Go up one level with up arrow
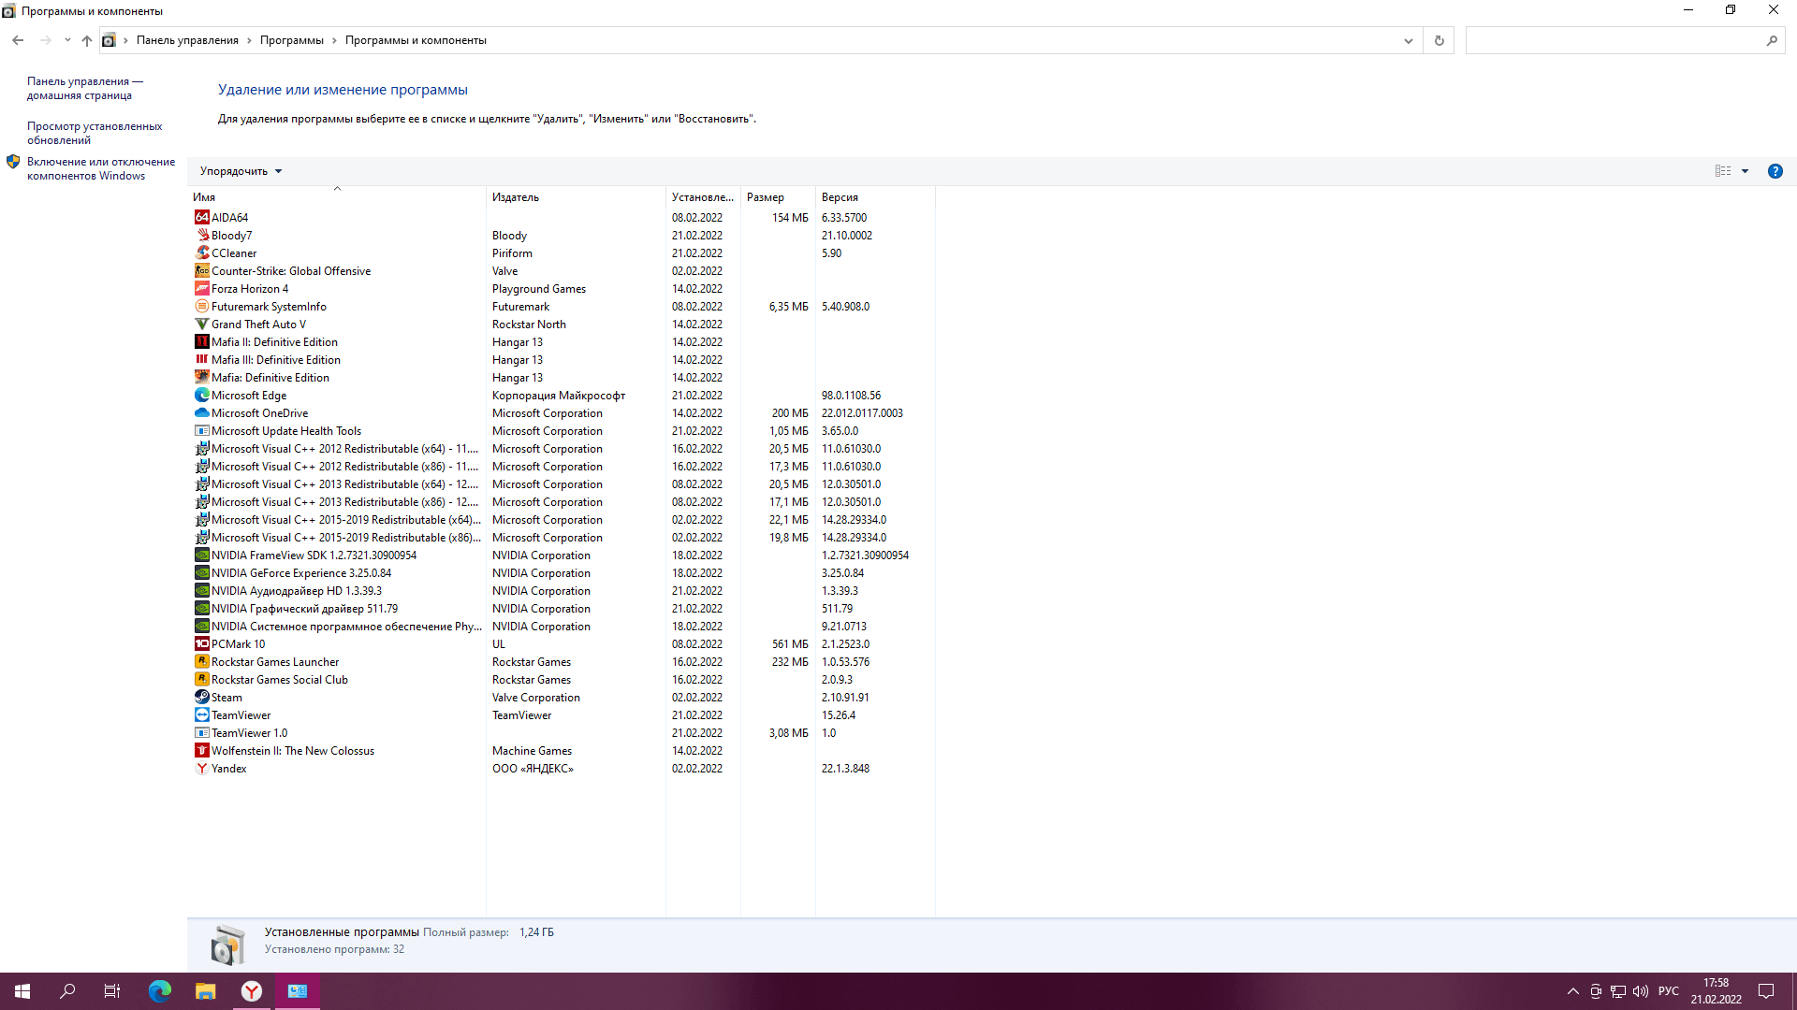This screenshot has width=1797, height=1010. pos(86,40)
